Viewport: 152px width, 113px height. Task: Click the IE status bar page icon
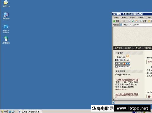(114, 103)
